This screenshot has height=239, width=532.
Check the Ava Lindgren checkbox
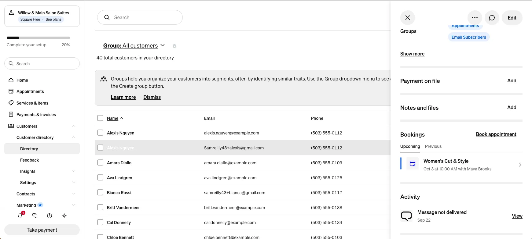tap(100, 177)
